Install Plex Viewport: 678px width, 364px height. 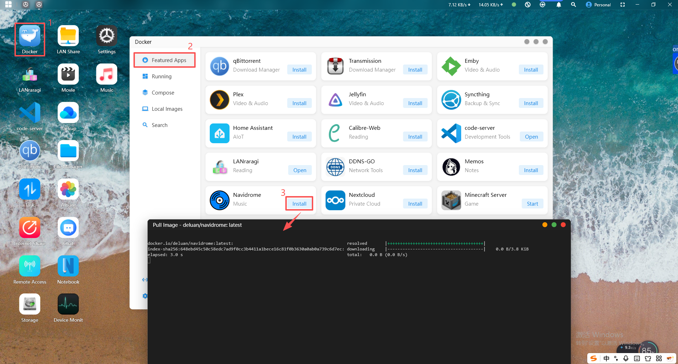coord(299,103)
